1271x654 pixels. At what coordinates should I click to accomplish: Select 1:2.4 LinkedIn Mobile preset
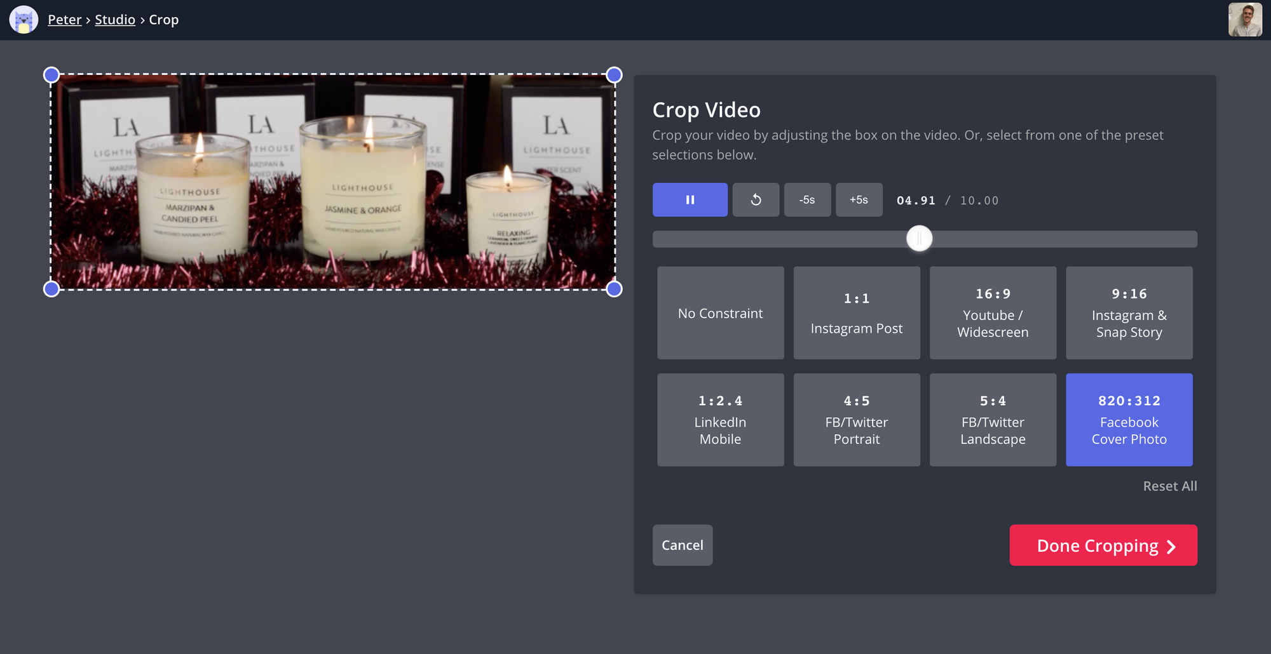(720, 420)
